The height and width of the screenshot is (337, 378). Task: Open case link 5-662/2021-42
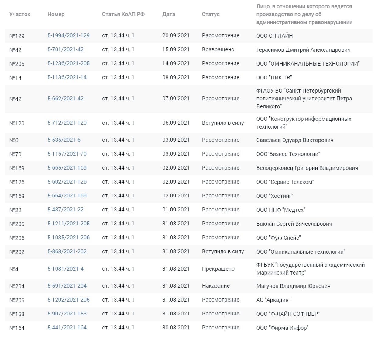click(x=65, y=99)
